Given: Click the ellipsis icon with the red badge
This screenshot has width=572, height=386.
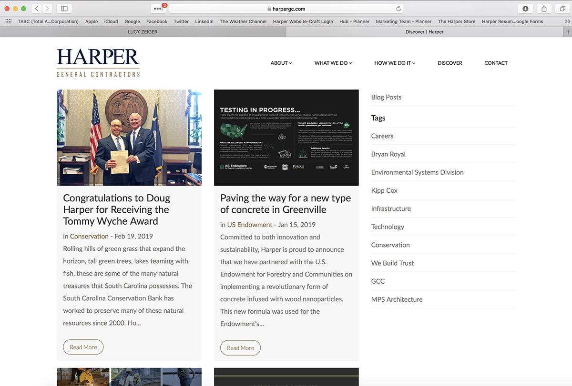Looking at the screenshot, I should pos(157,8).
